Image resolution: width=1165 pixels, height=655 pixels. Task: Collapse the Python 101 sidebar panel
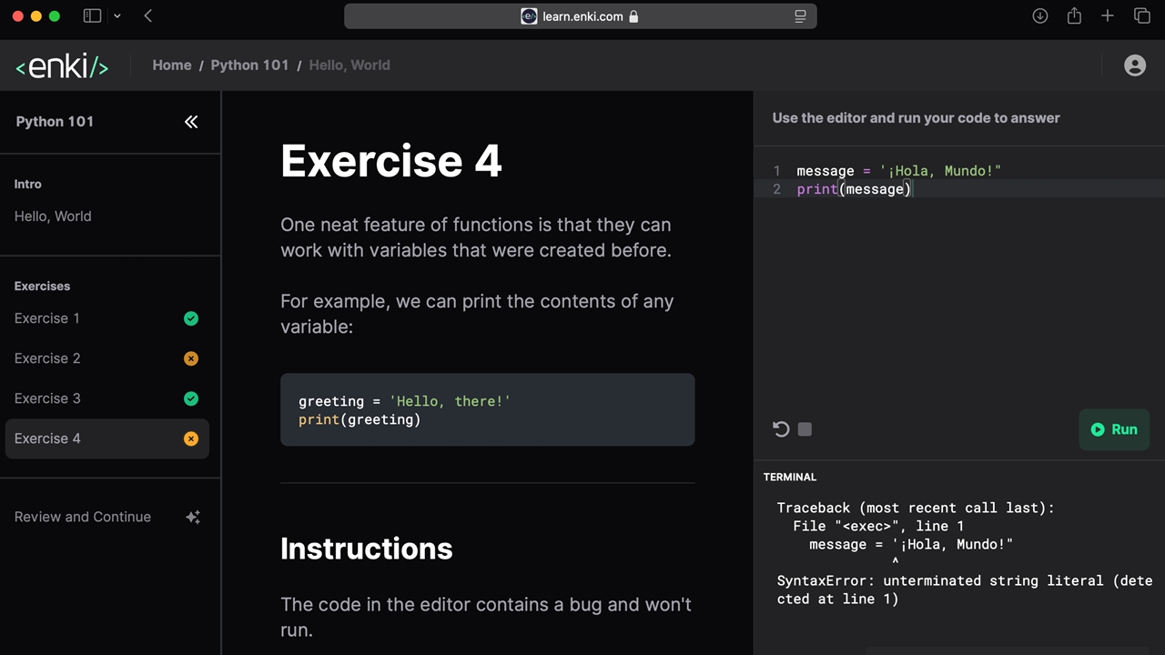(191, 122)
